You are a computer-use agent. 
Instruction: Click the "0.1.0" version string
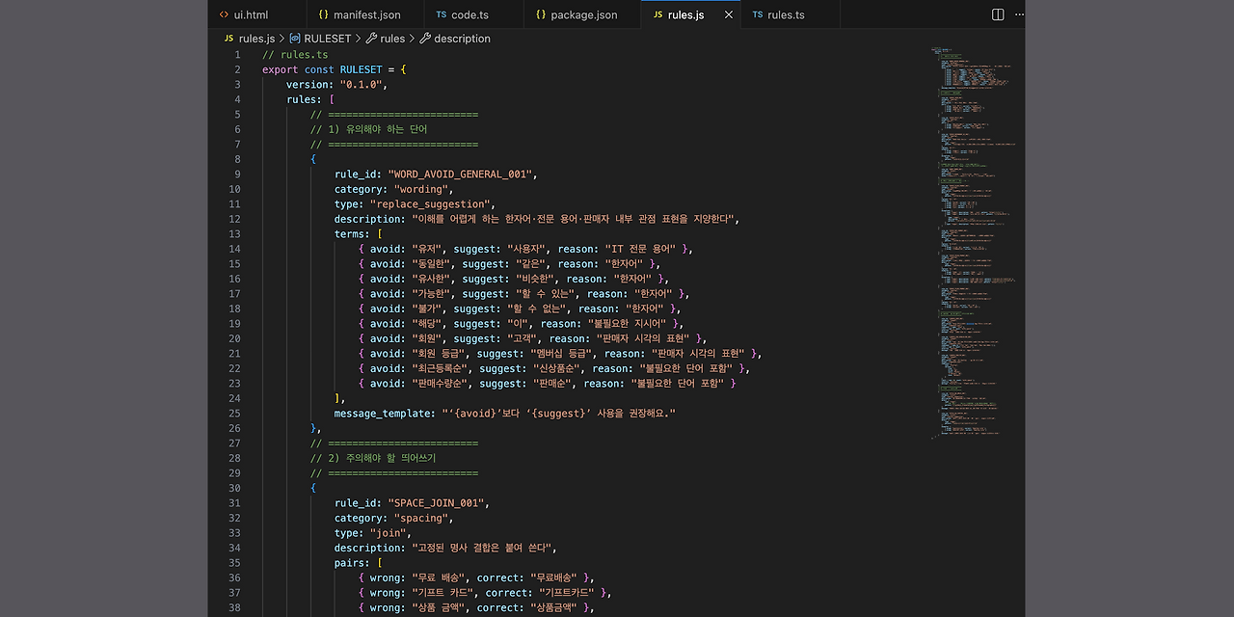362,85
